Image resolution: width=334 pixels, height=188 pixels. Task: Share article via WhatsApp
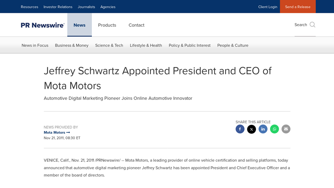(x=274, y=129)
